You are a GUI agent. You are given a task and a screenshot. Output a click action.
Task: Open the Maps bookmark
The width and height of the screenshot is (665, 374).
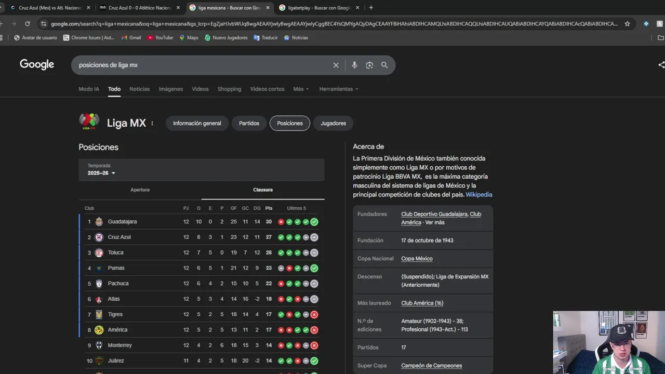coord(189,37)
